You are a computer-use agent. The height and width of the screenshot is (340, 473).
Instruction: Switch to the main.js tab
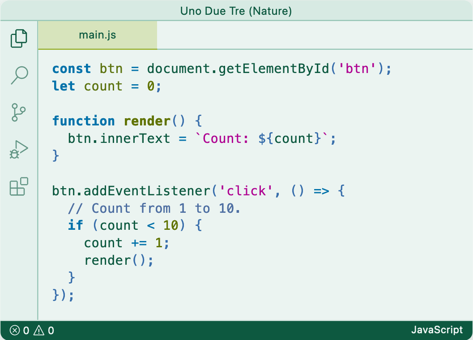tap(98, 35)
